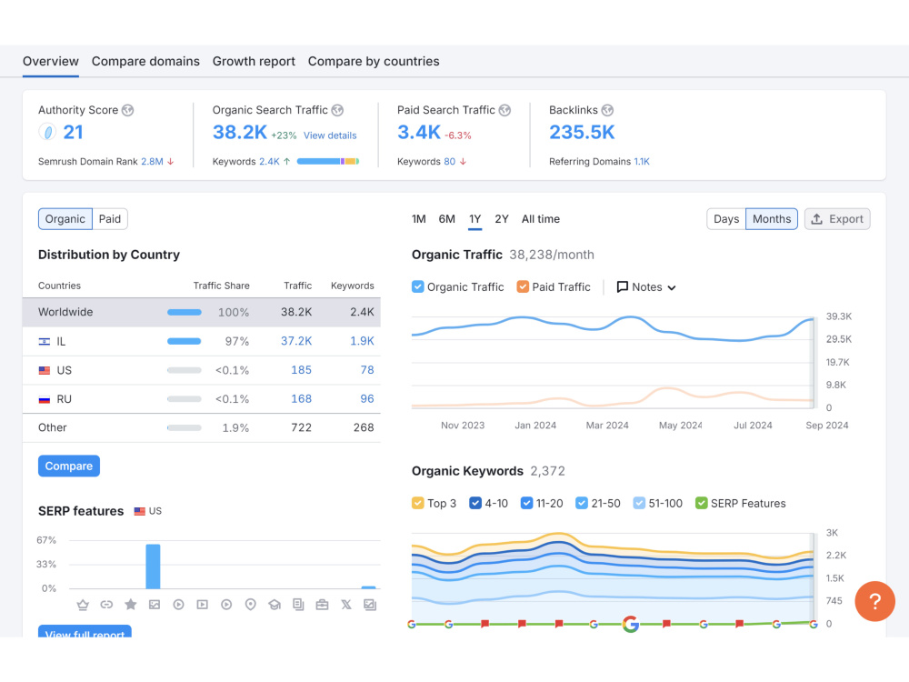Screen dimensions: 909x682
Task: Switch the chart granularity to Days
Action: tap(725, 219)
